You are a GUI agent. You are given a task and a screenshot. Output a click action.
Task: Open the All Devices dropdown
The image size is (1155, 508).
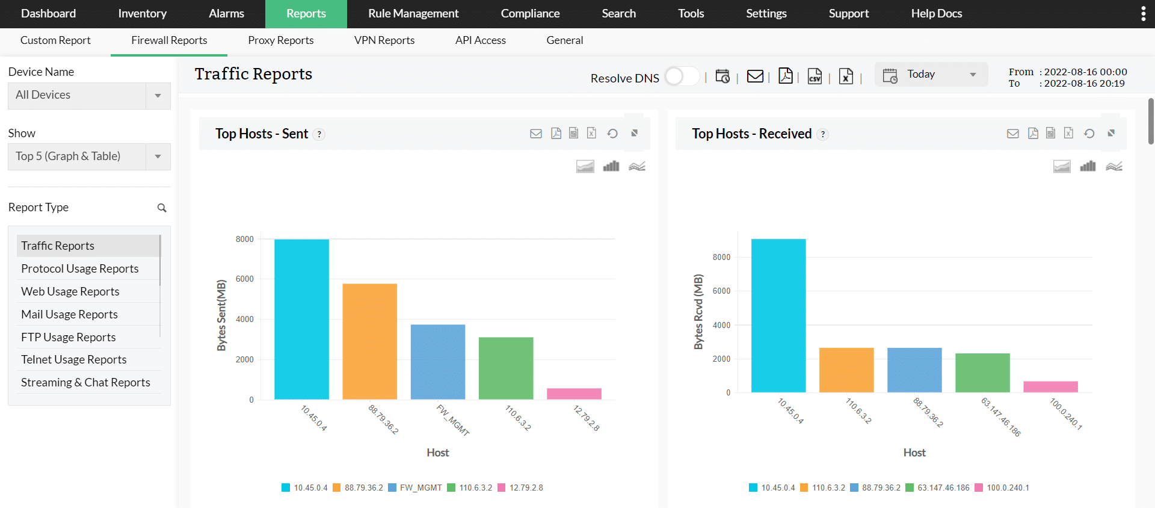coord(89,96)
